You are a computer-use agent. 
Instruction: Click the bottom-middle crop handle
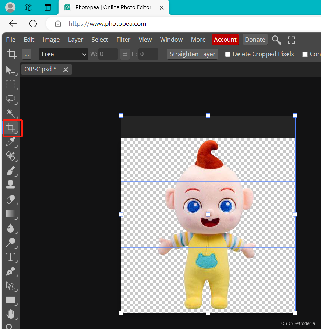click(x=208, y=313)
